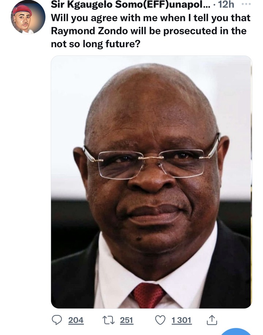Viewport: 263px width, 335px height.
Task: View the 204 replies count
Action: (76, 320)
